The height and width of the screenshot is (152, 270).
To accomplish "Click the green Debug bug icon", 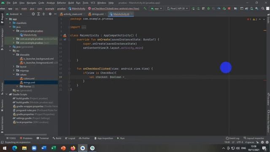I will [x=208, y=8].
